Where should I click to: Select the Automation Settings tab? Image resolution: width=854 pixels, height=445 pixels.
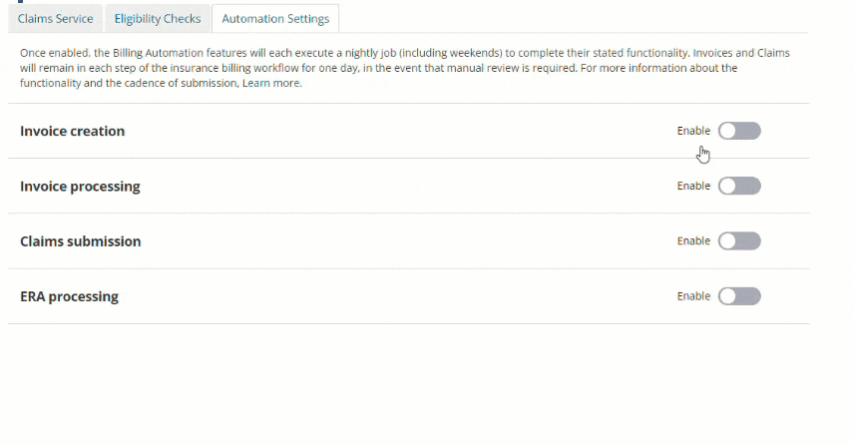tap(275, 19)
